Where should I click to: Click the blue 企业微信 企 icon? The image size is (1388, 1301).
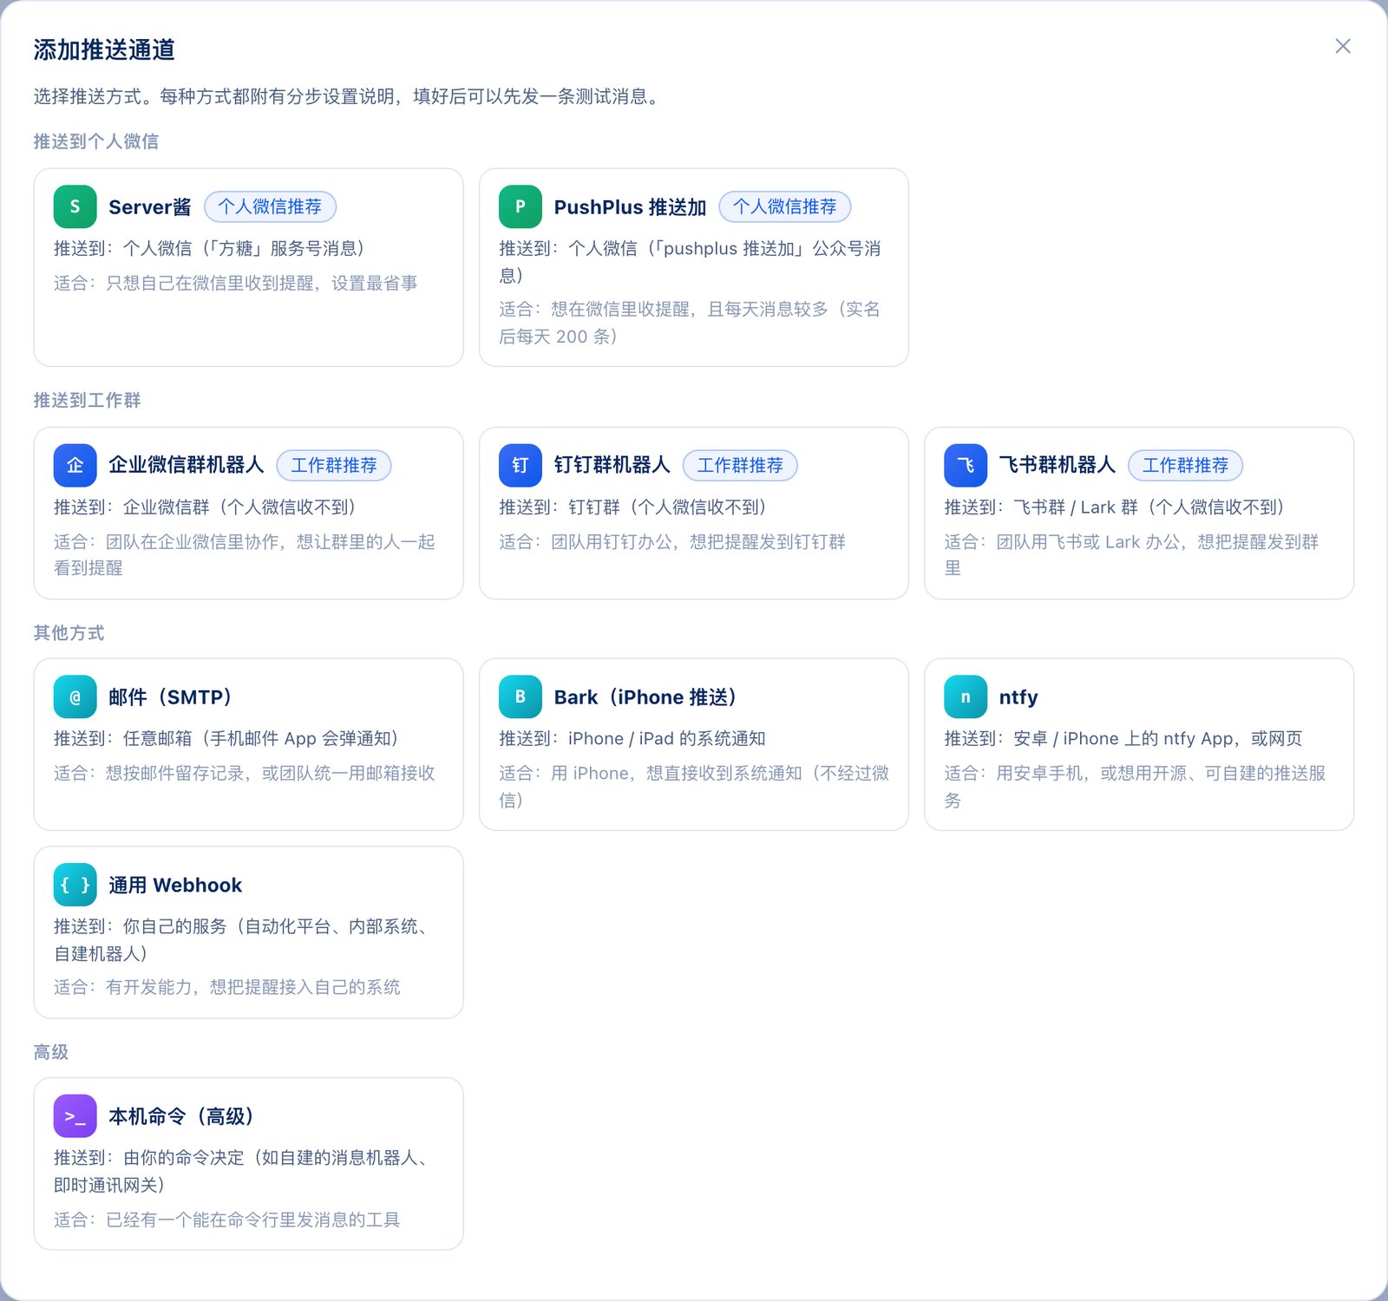point(75,465)
